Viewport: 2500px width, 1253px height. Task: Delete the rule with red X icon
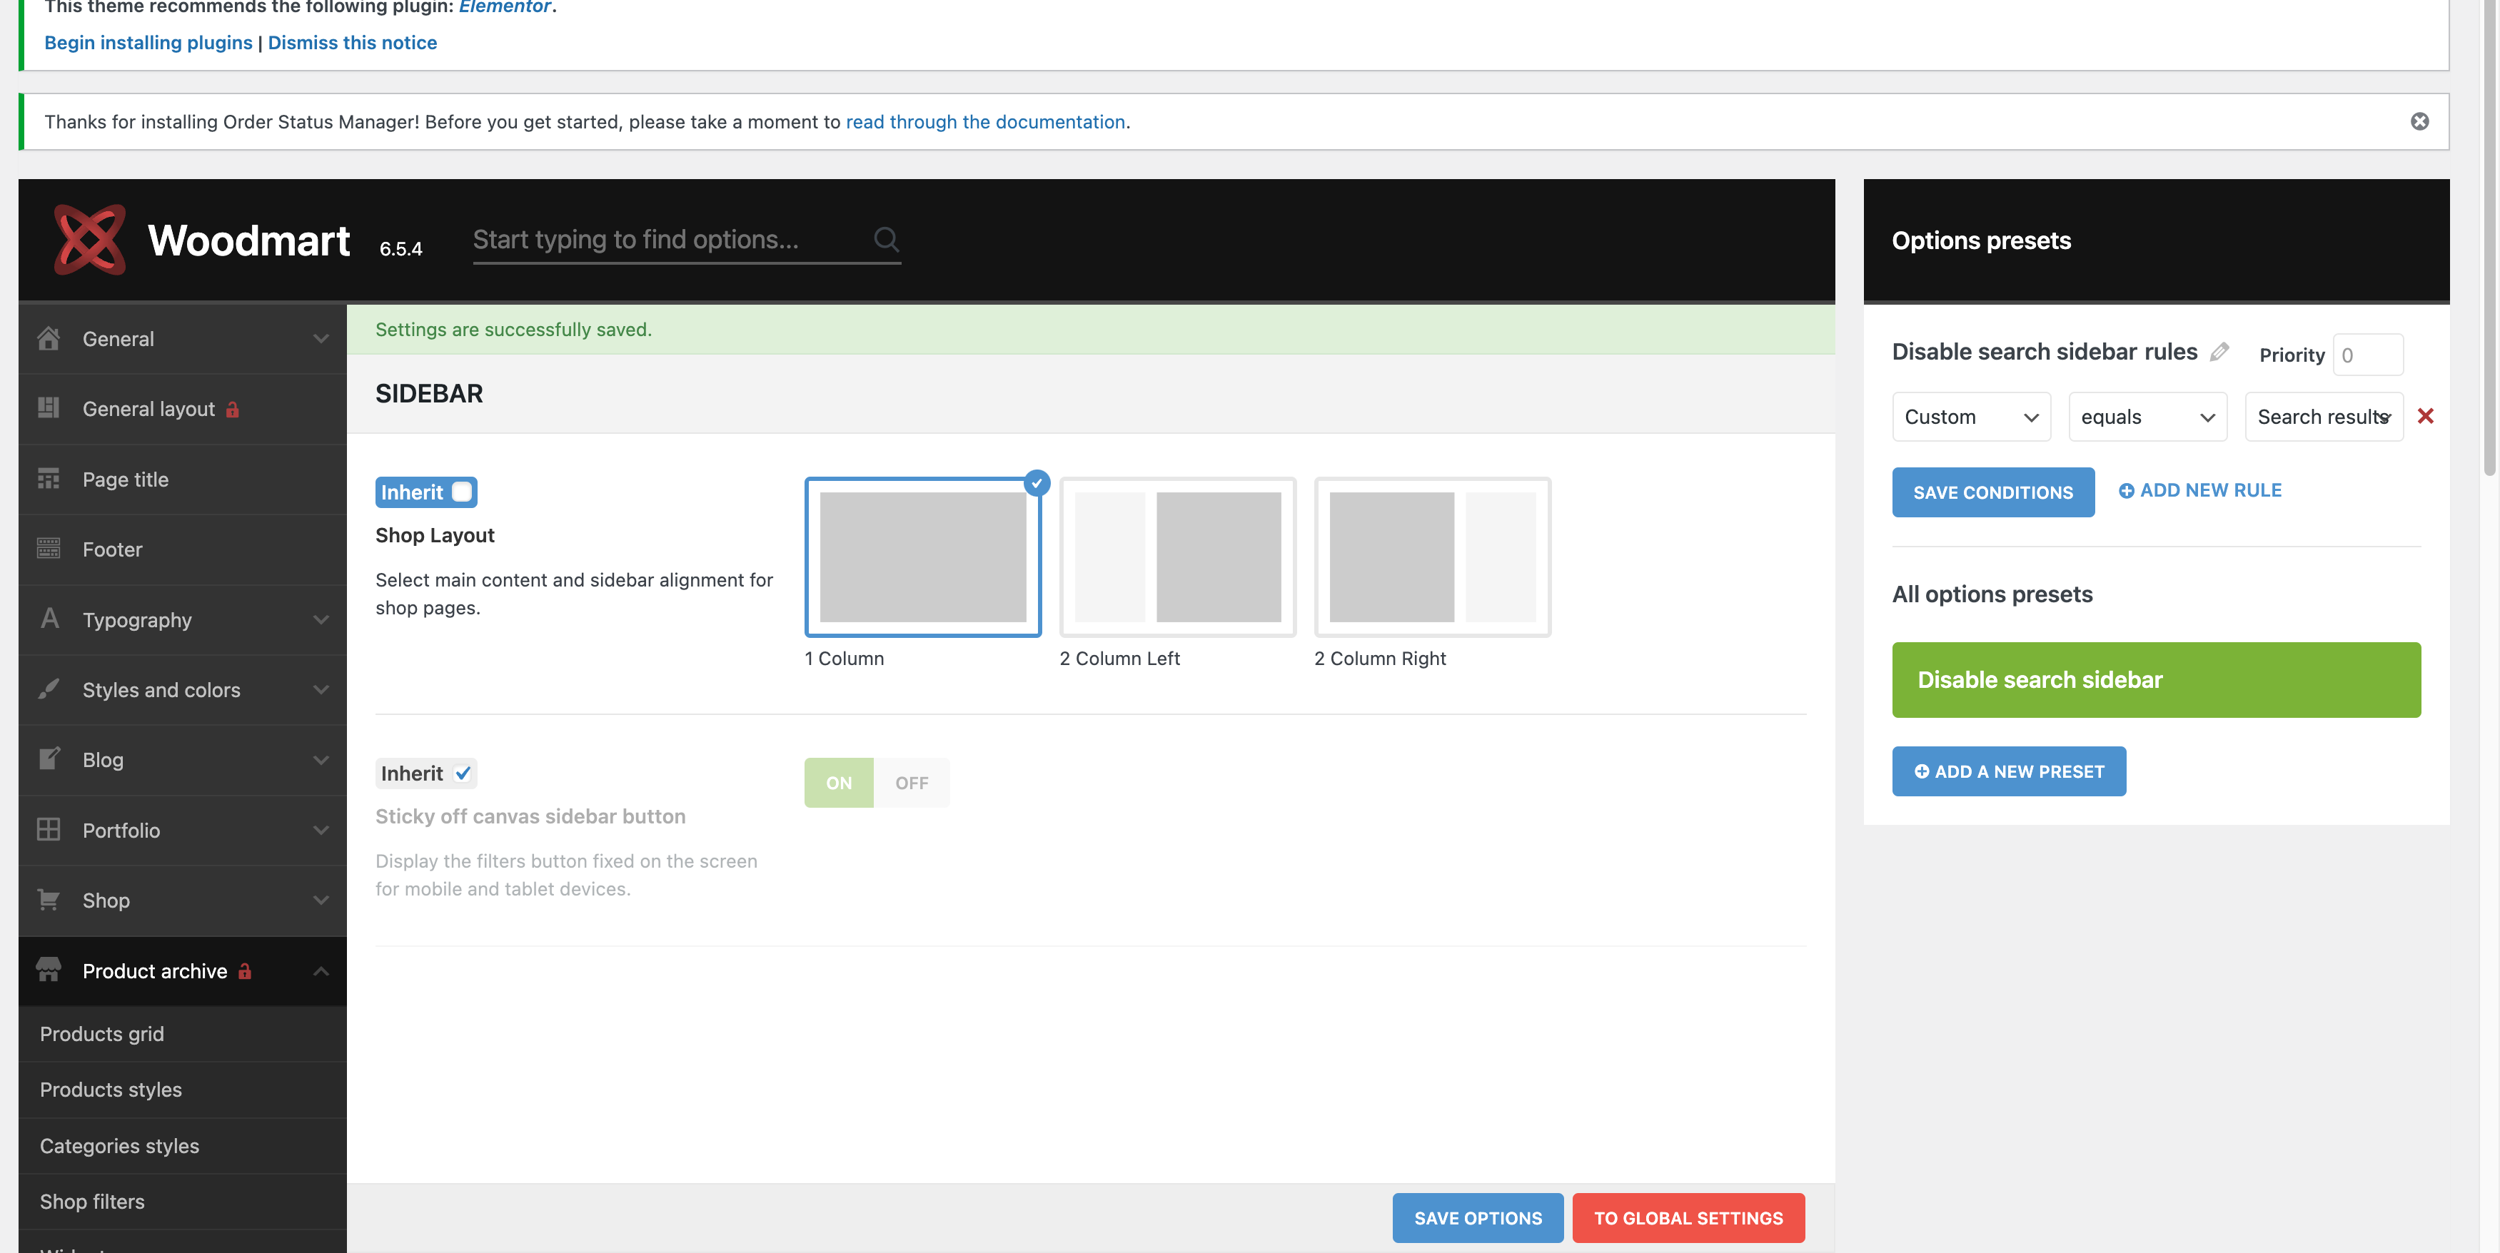coord(2424,416)
